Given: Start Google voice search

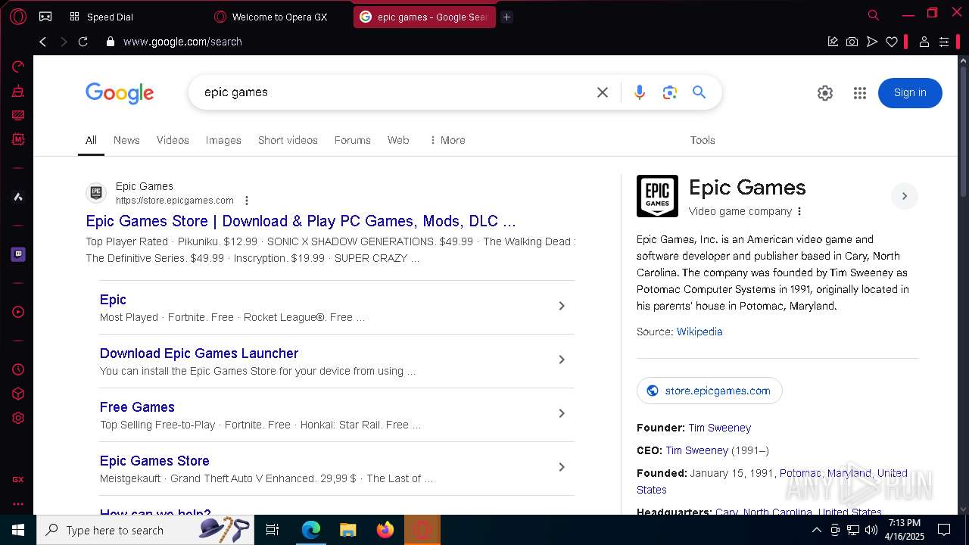Looking at the screenshot, I should click(x=640, y=92).
